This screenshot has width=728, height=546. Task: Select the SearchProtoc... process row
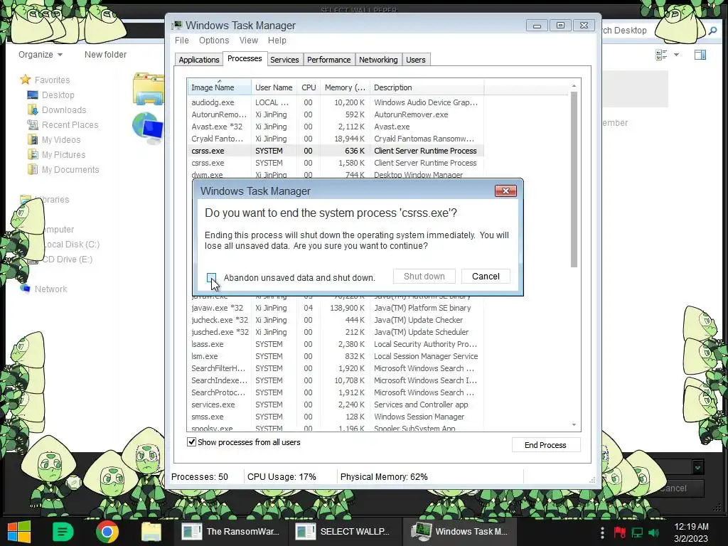(x=336, y=392)
